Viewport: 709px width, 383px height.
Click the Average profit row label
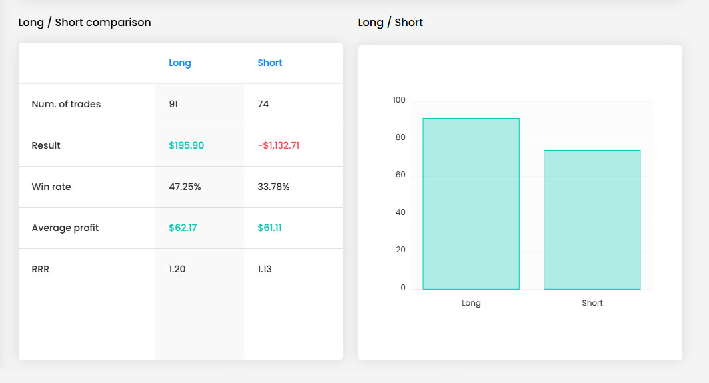tap(65, 228)
